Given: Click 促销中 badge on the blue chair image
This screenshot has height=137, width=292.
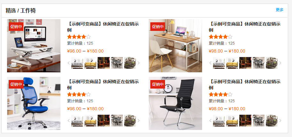Looking at the screenshot, I should [x=16, y=84].
